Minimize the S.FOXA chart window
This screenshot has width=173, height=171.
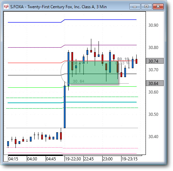pyautogui.click(x=135, y=7)
